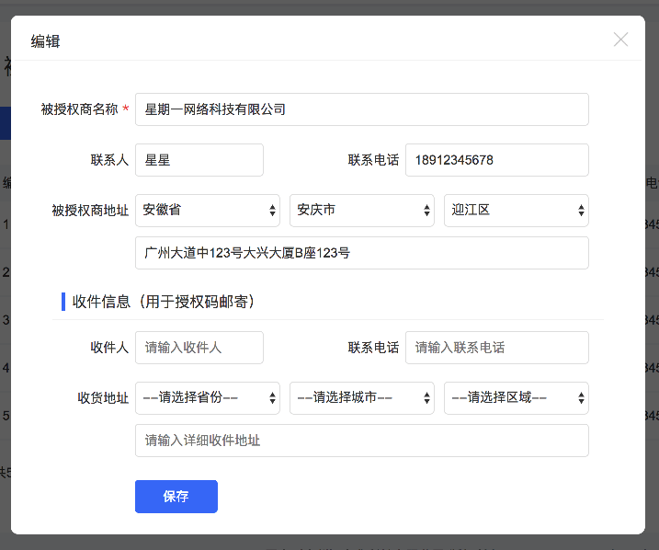
Task: Click the phone field showing 18912345678
Action: [496, 160]
